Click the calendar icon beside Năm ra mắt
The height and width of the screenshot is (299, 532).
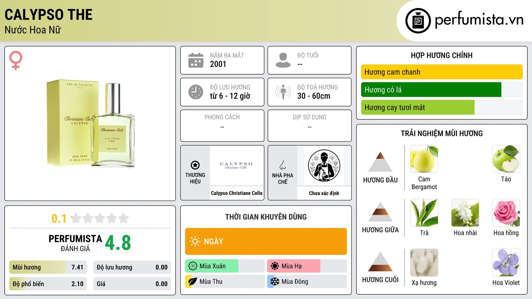coord(196,60)
